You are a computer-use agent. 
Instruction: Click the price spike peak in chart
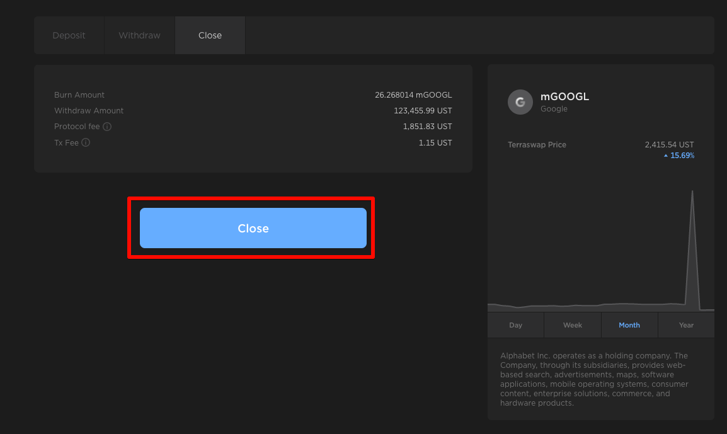click(x=692, y=192)
